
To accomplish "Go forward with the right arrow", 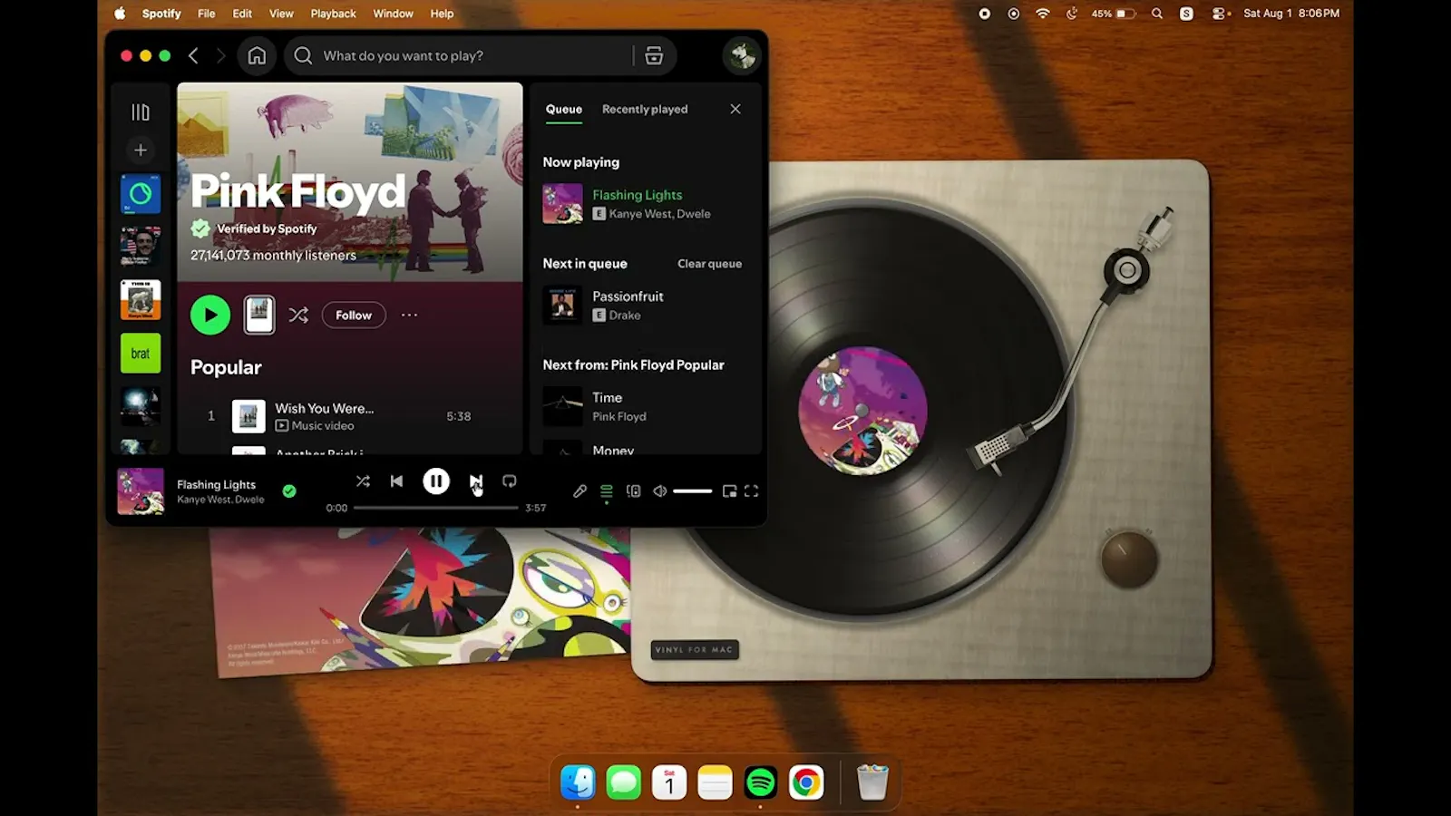I will tap(220, 55).
